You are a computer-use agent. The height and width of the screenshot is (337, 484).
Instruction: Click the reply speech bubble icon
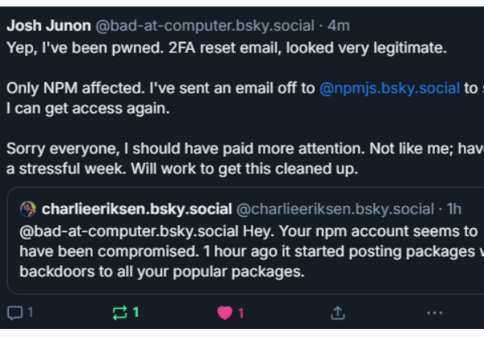click(x=15, y=312)
